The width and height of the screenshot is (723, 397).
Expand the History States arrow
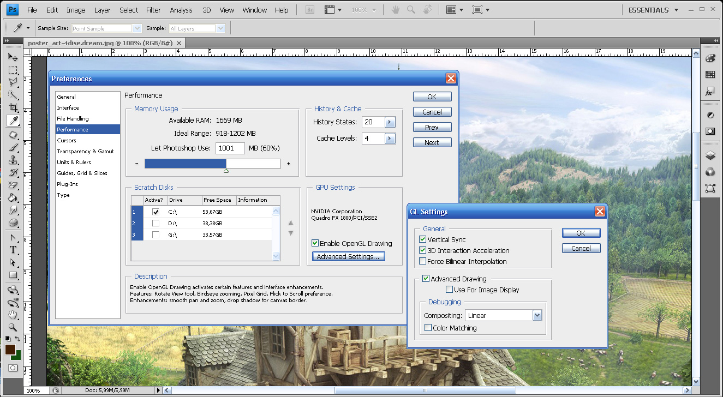(x=390, y=122)
